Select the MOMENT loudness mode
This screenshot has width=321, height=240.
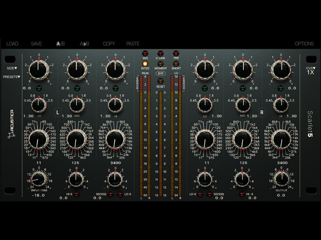pyautogui.click(x=160, y=63)
